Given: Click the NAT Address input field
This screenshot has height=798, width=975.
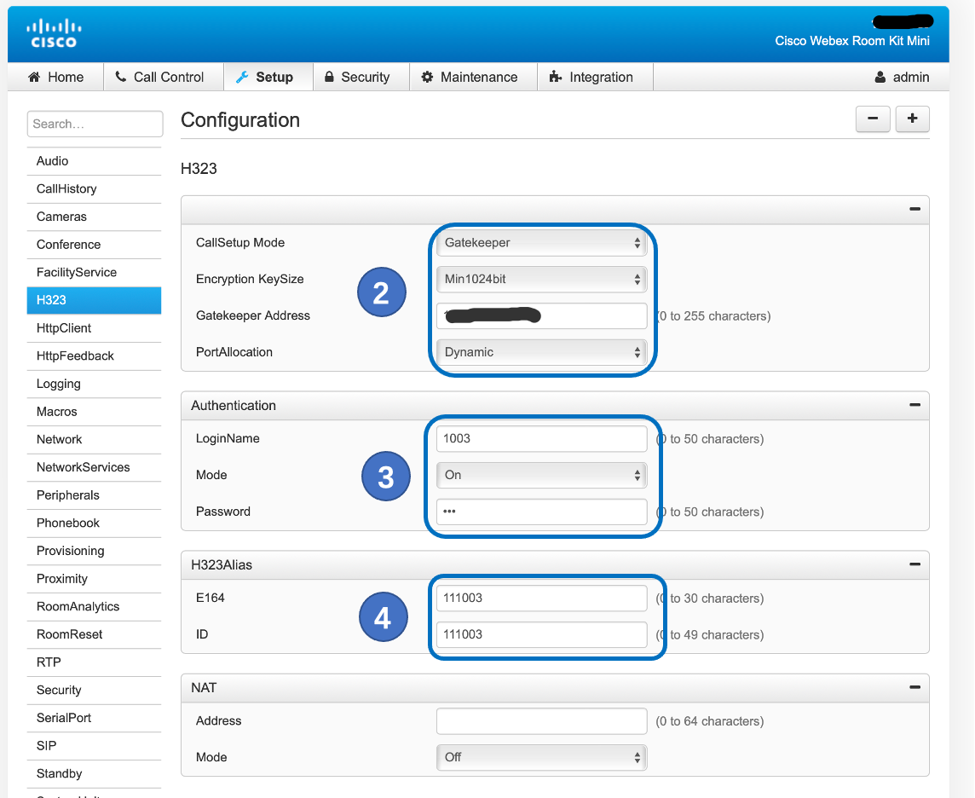Looking at the screenshot, I should 541,721.
